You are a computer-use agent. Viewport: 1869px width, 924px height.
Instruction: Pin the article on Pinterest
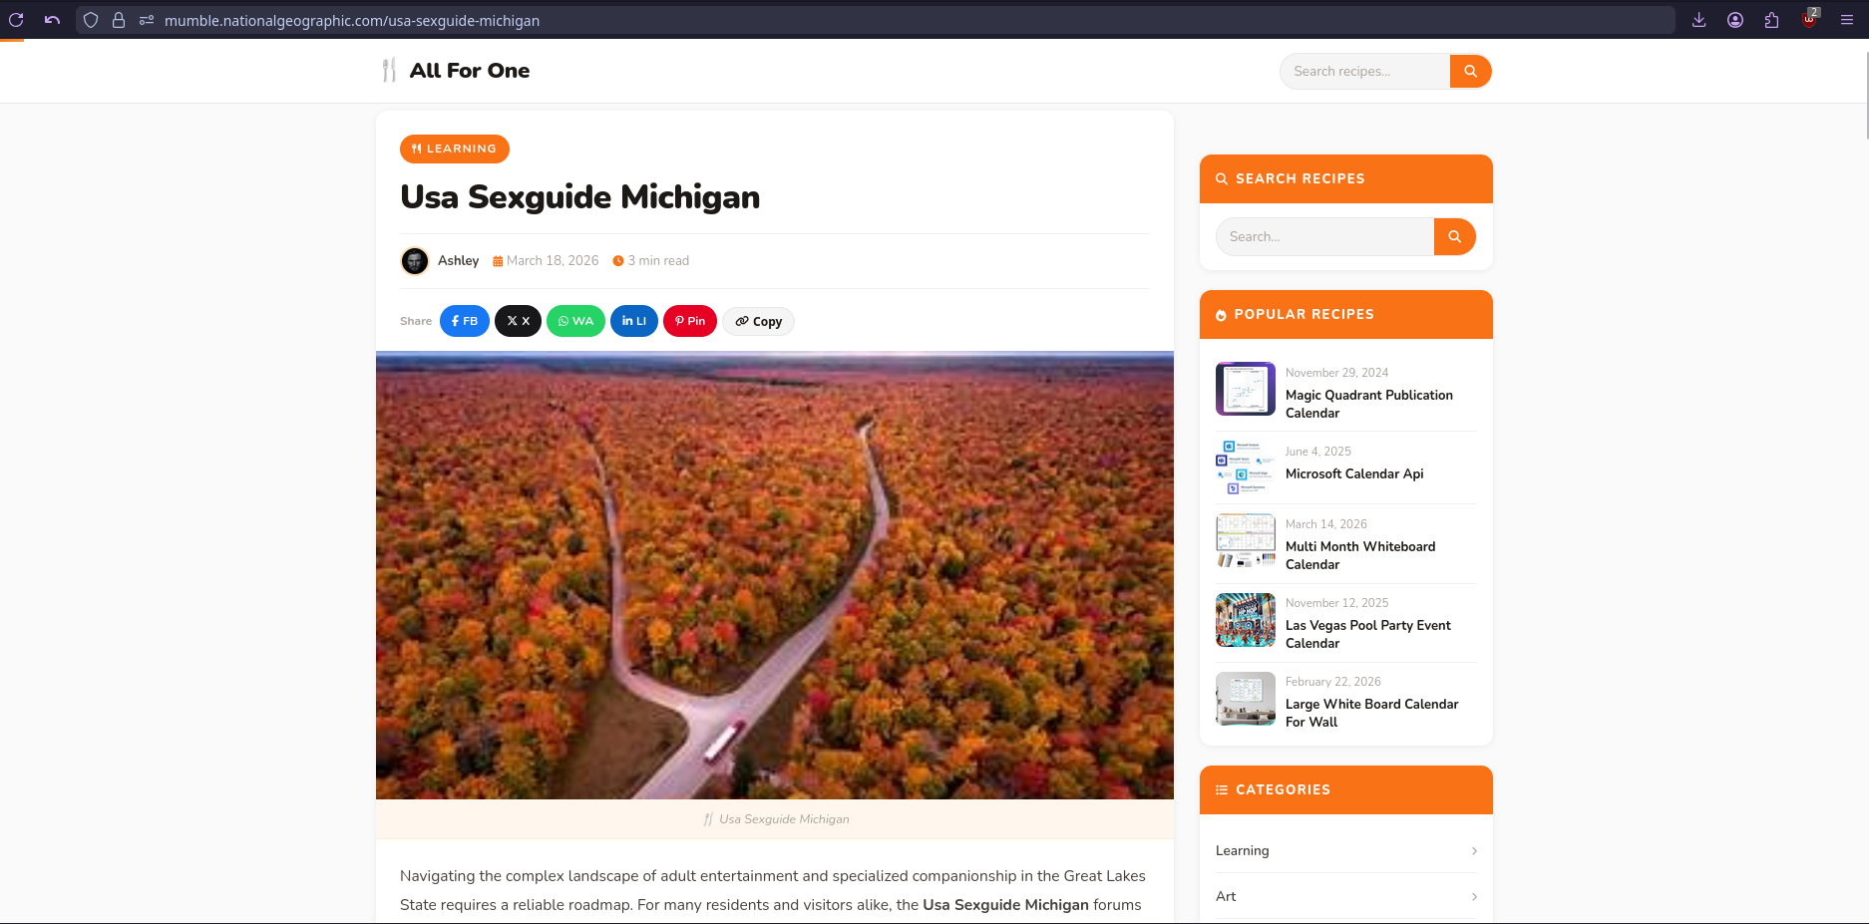pyautogui.click(x=690, y=321)
